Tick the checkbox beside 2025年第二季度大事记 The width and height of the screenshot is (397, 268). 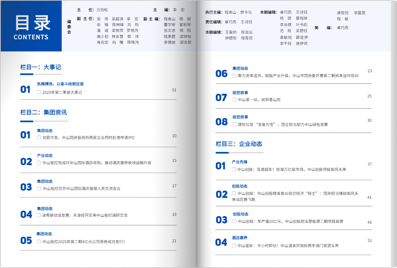pyautogui.click(x=39, y=92)
